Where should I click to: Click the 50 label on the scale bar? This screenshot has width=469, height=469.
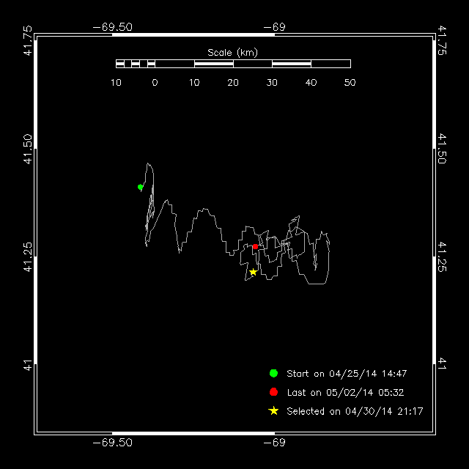point(350,83)
